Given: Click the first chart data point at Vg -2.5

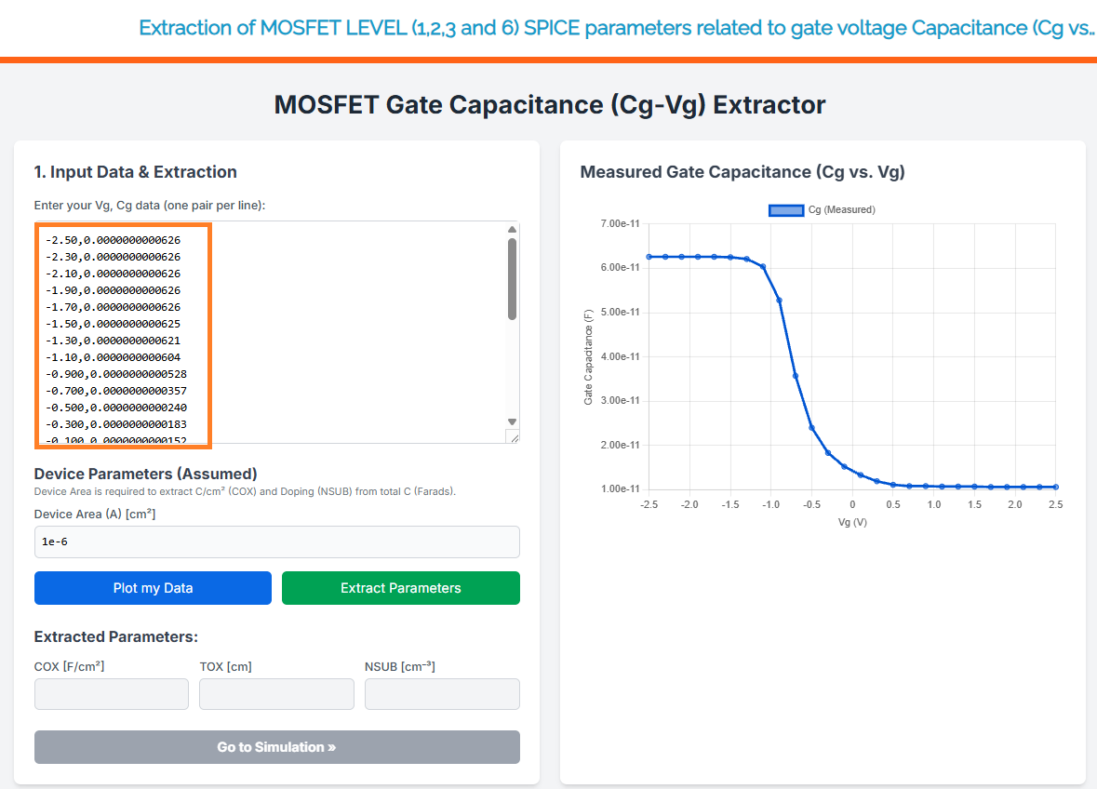Looking at the screenshot, I should click(x=649, y=257).
